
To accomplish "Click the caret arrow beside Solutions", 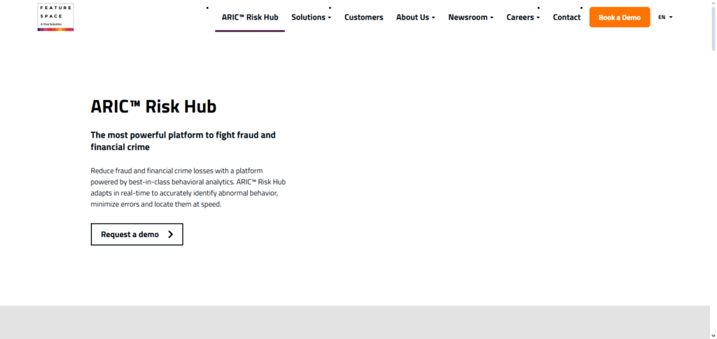I will point(329,17).
